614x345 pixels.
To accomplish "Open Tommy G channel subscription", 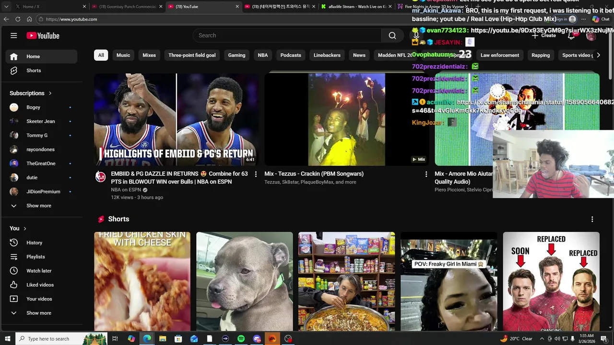I will click(x=41, y=135).
